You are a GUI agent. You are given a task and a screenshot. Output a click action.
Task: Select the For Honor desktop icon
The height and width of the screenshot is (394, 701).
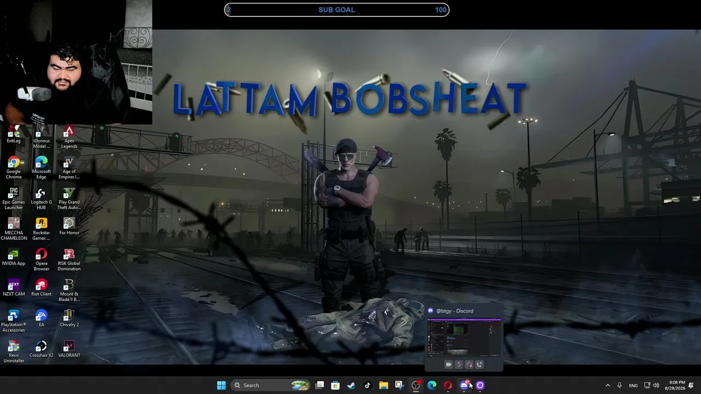(69, 227)
